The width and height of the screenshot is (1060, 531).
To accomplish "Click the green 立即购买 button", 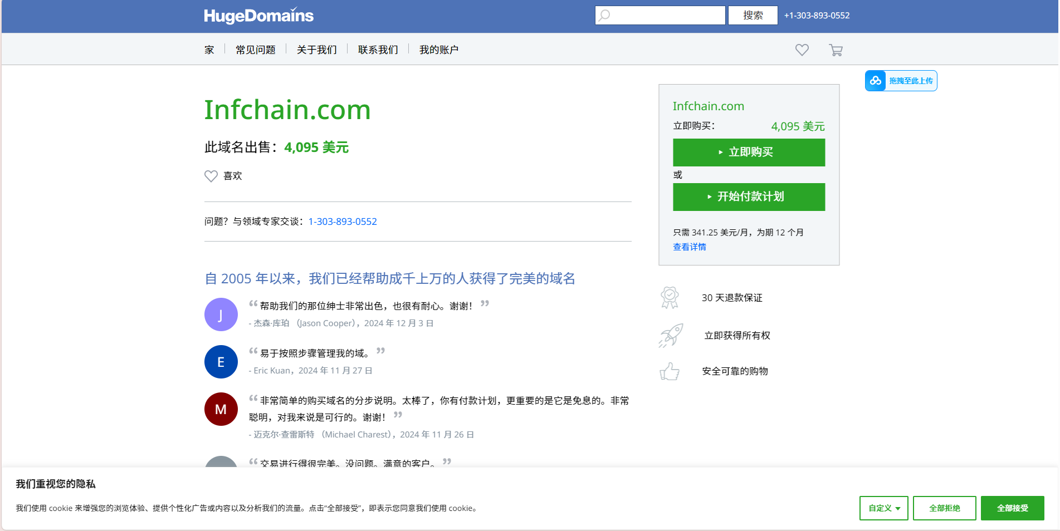I will [749, 153].
